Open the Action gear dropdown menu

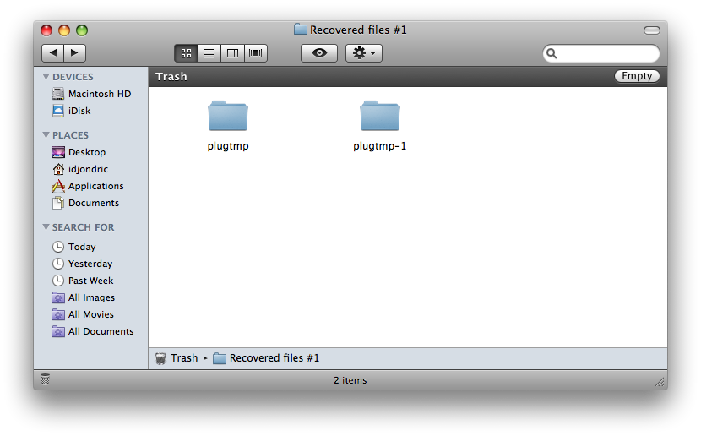click(364, 53)
